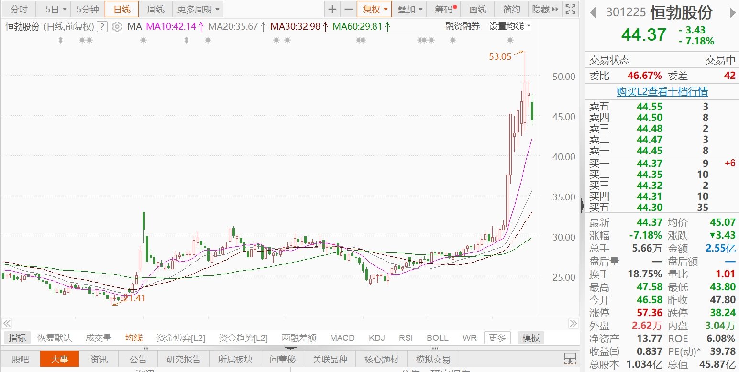Viewport: 739px width, 372px height.
Task: Select 资金博弈[L2] indicator
Action: 181,338
